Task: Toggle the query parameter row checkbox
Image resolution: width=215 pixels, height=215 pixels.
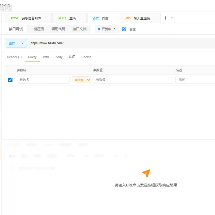Action: (x=10, y=80)
